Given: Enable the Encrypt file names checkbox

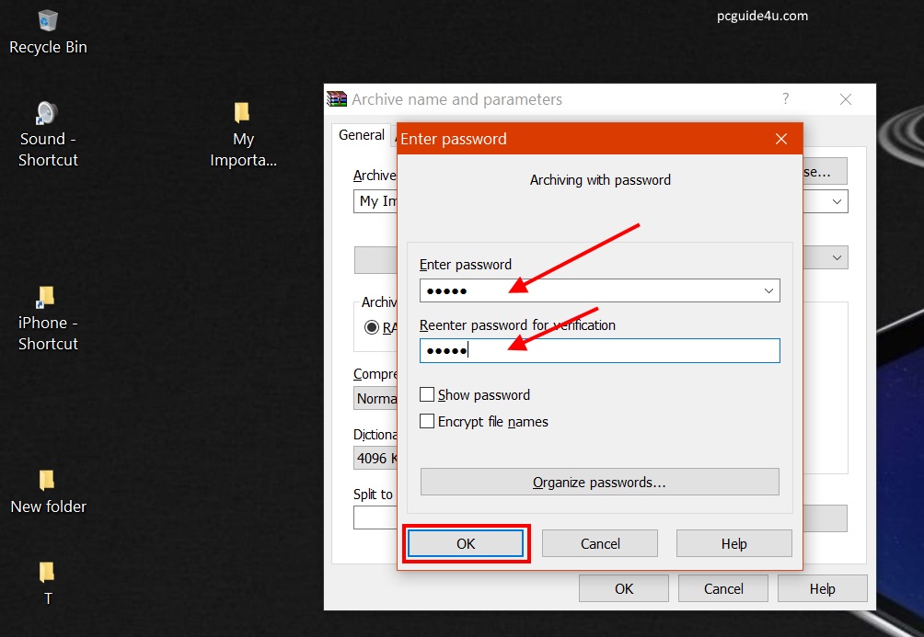Looking at the screenshot, I should (427, 421).
